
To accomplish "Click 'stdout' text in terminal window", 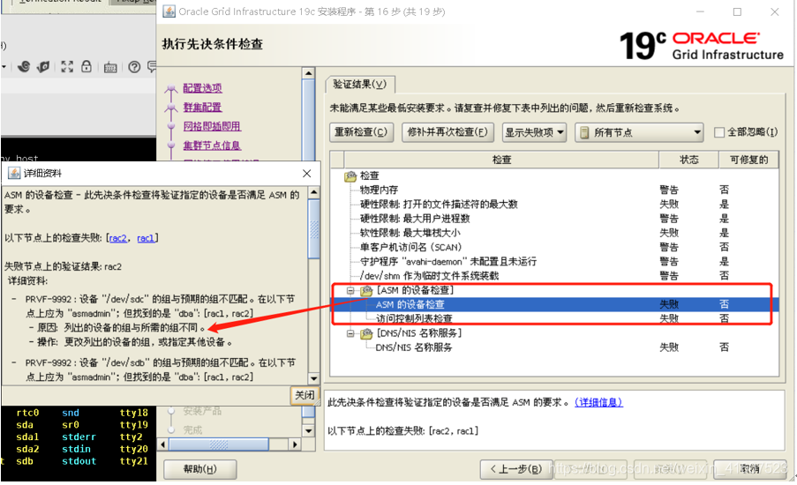I will [x=79, y=461].
